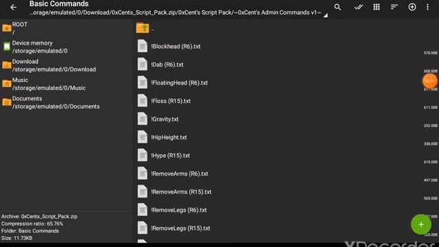Click the file icon of !Gravity.txt
The height and width of the screenshot is (247, 439).
[142, 119]
